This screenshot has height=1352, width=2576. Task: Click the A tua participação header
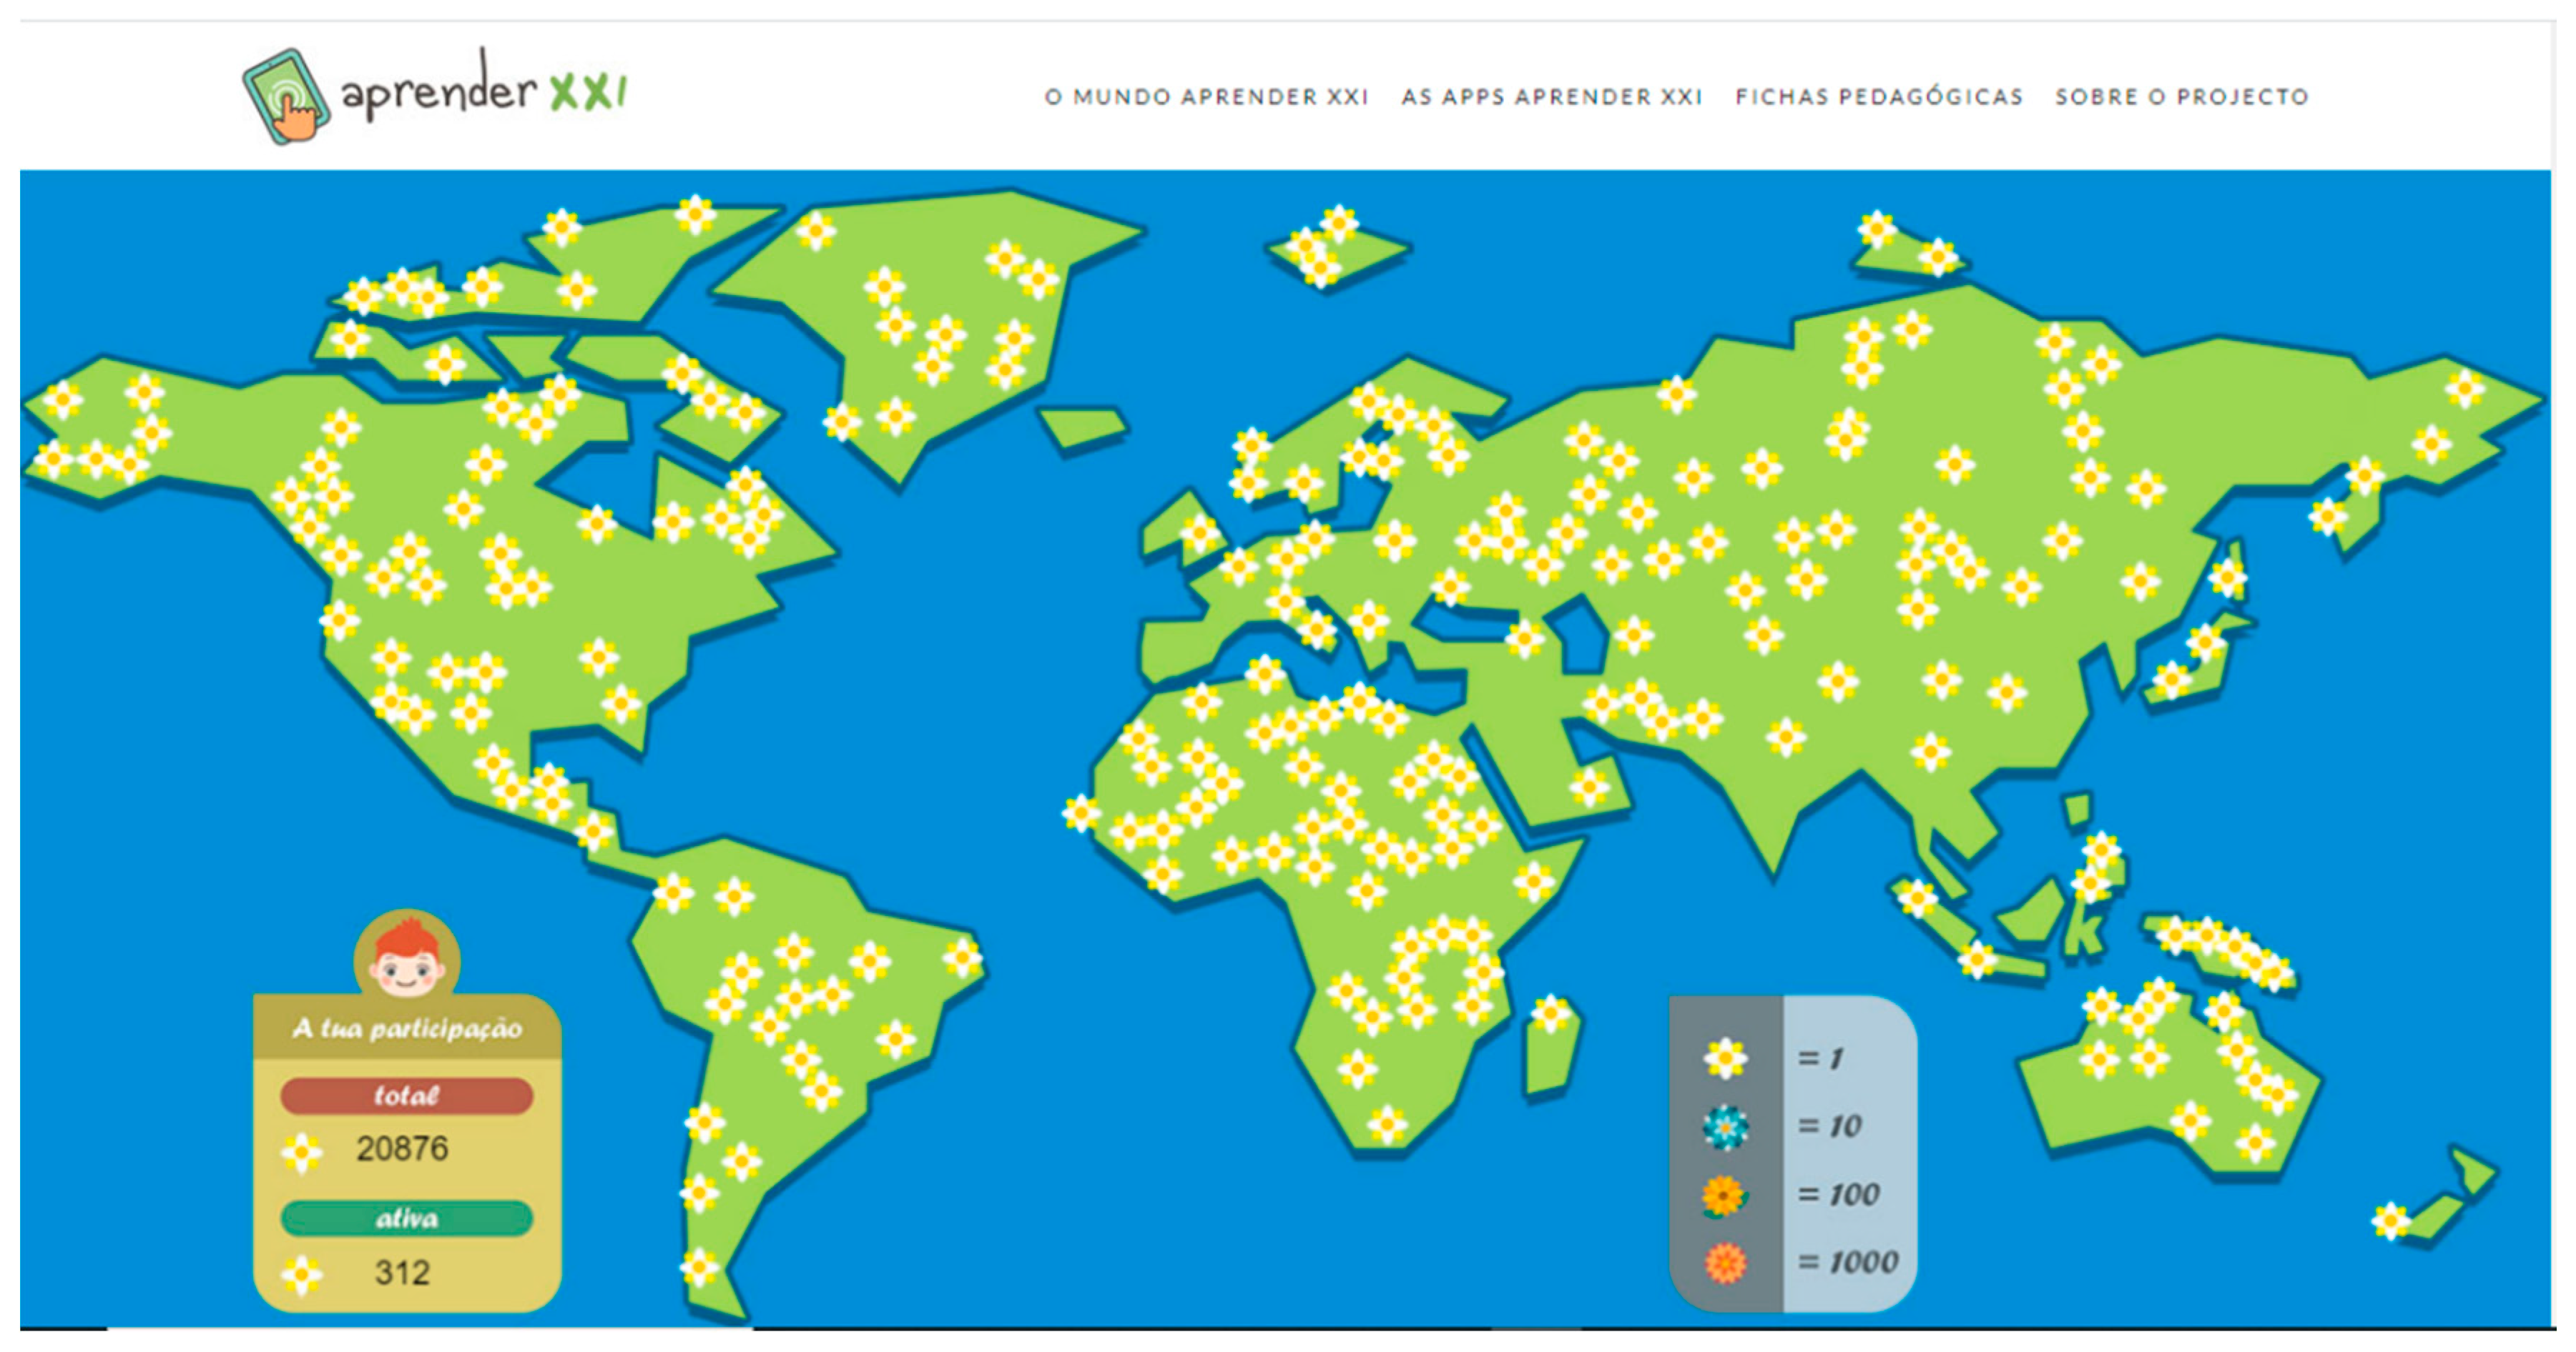click(x=407, y=1028)
